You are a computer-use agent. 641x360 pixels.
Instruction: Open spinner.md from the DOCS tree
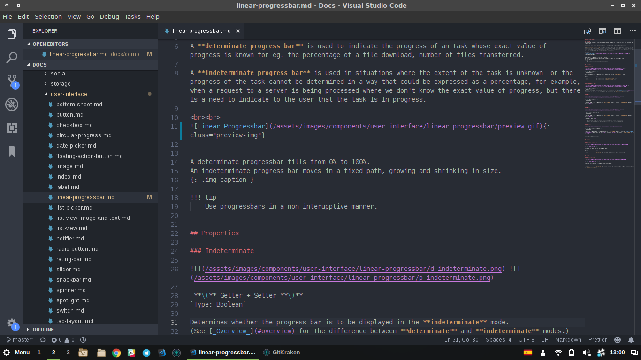coord(70,290)
